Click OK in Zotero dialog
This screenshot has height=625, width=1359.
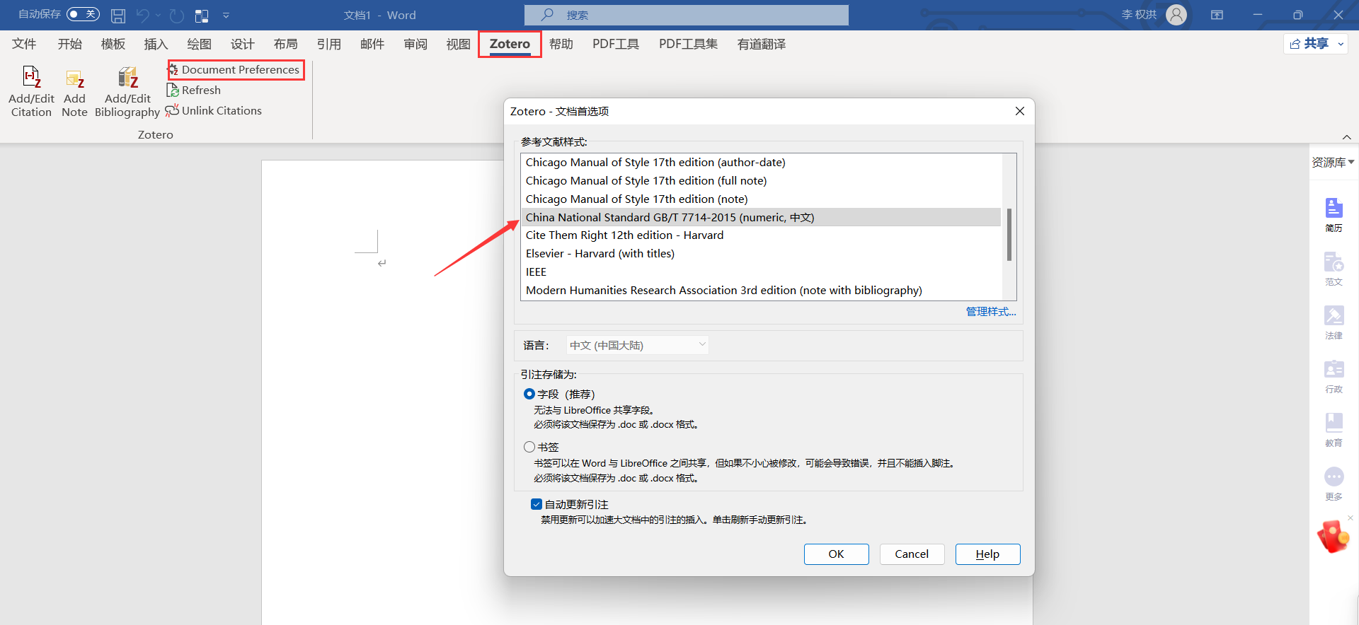click(836, 554)
